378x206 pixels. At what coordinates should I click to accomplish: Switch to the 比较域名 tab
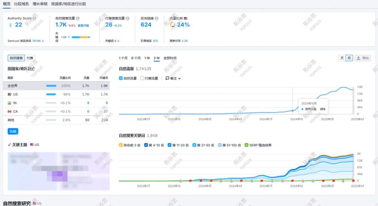tap(21, 4)
